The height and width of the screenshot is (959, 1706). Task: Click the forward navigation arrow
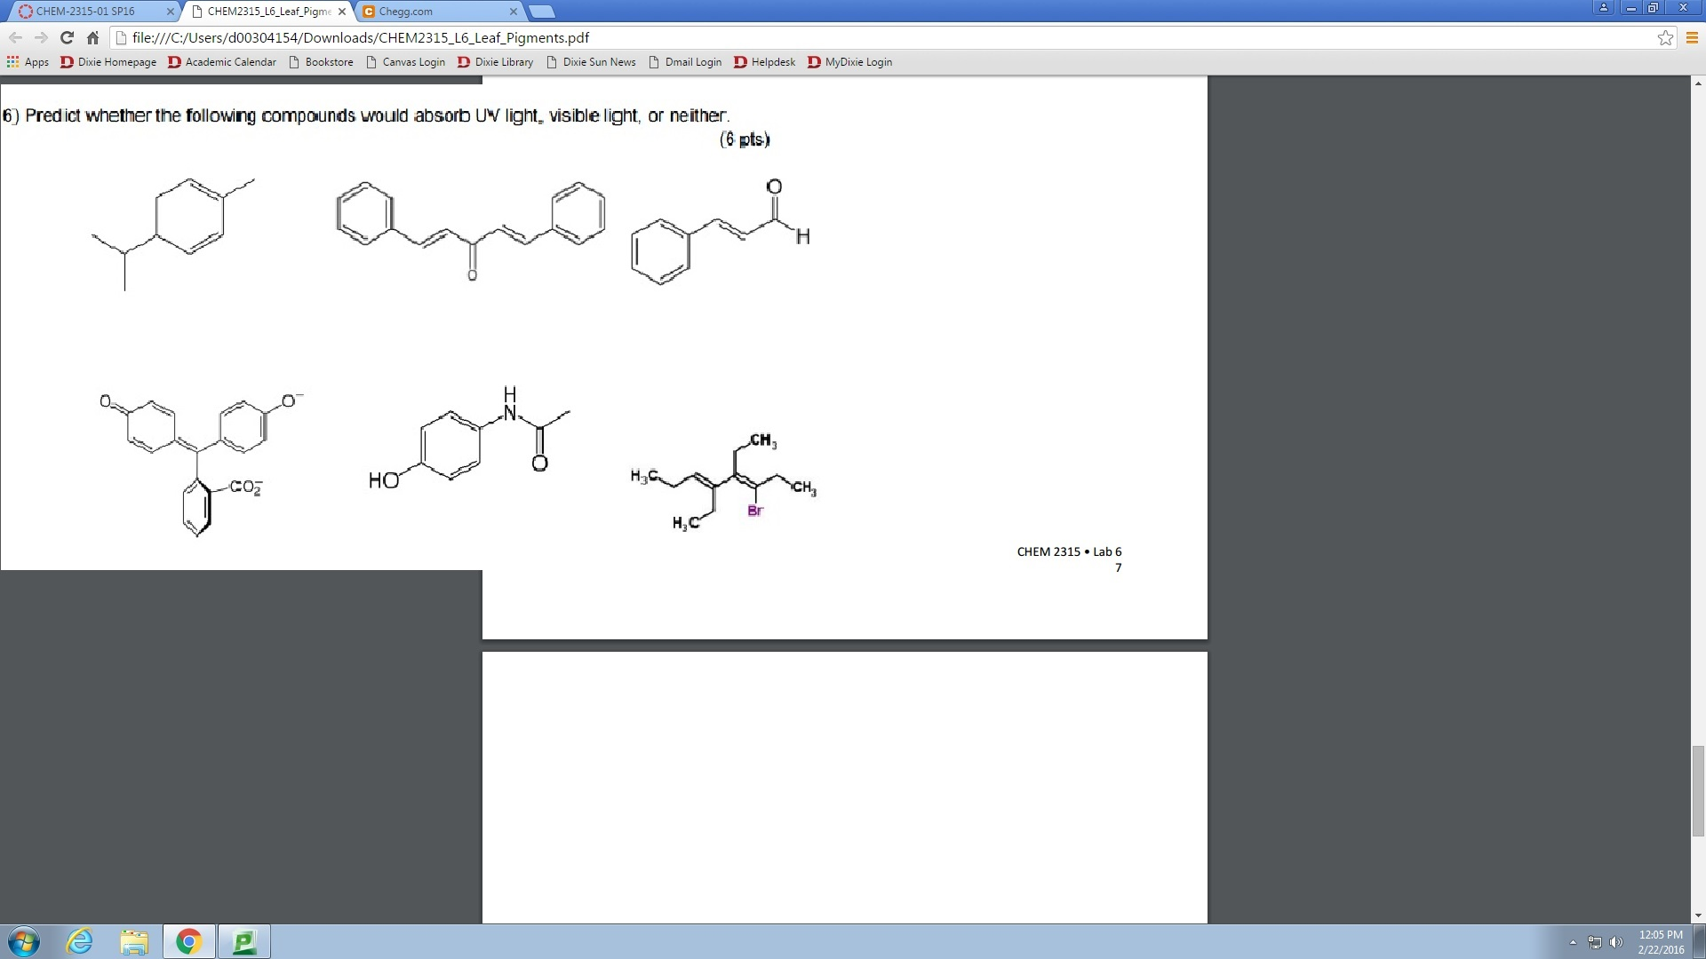(40, 37)
